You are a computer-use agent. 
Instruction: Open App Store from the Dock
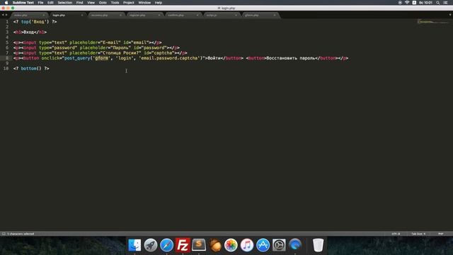pyautogui.click(x=263, y=245)
